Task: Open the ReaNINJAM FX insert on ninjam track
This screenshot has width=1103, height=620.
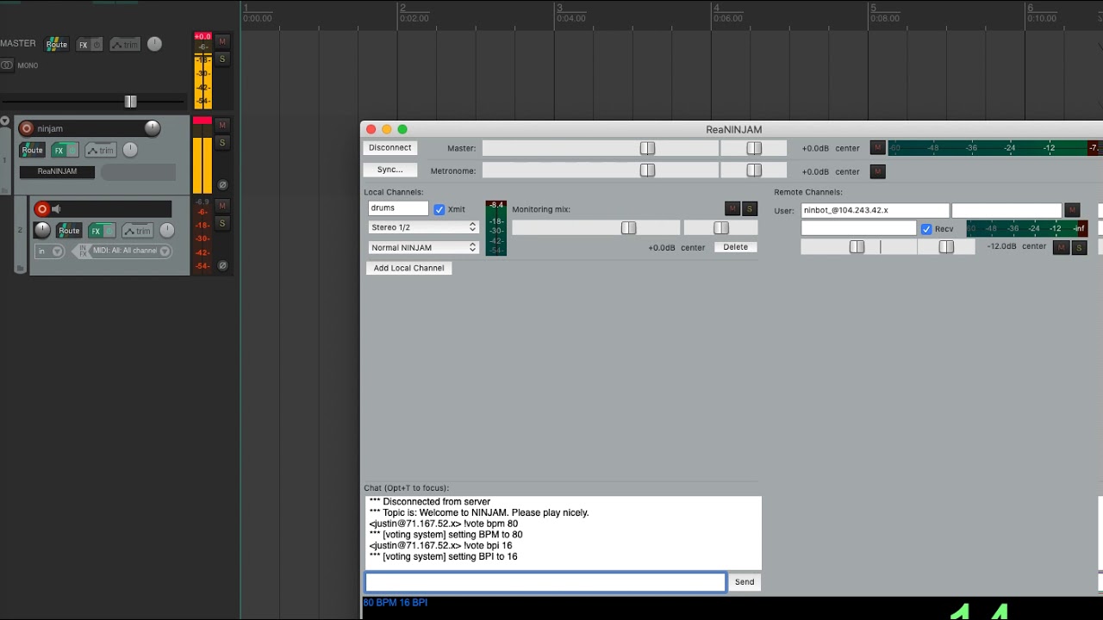Action: pyautogui.click(x=57, y=171)
